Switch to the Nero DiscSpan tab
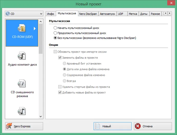The image size is (177, 135). coord(88,14)
